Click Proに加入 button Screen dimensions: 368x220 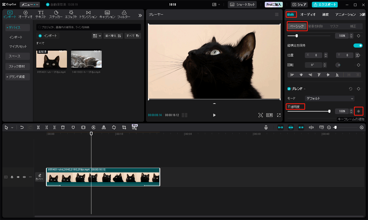click(x=274, y=5)
